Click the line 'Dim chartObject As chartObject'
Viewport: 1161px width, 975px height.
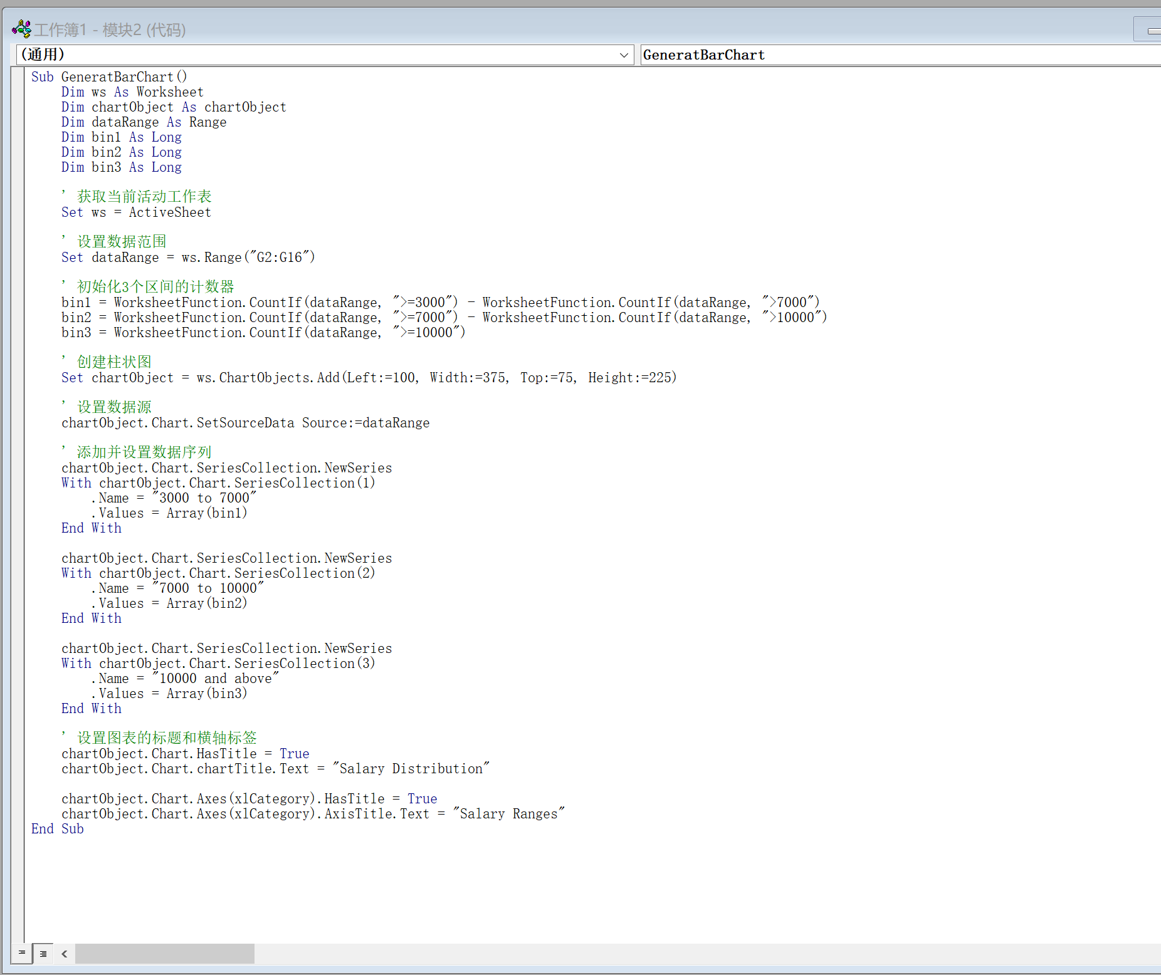coord(174,107)
